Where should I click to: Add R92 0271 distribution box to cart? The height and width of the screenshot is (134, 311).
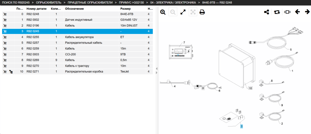coord(5,71)
